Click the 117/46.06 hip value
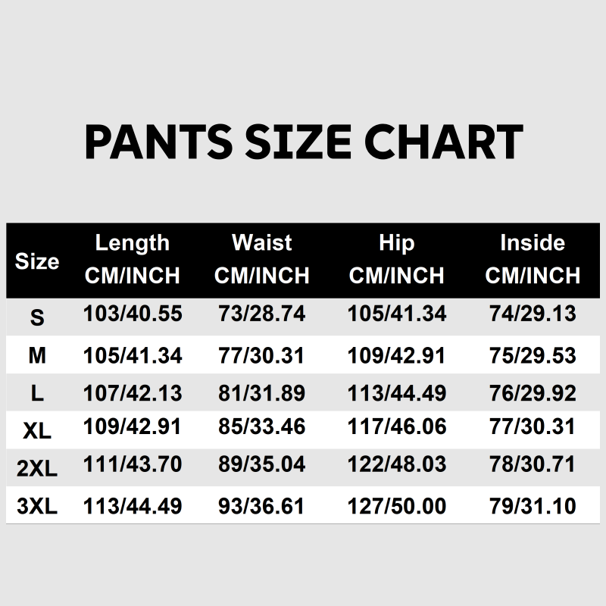Image resolution: width=606 pixels, height=606 pixels. pyautogui.click(x=397, y=427)
